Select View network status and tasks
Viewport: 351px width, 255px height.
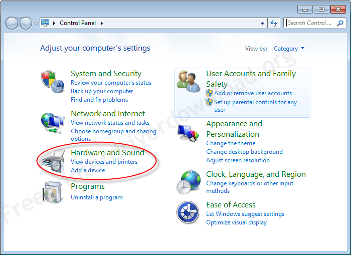click(x=110, y=123)
